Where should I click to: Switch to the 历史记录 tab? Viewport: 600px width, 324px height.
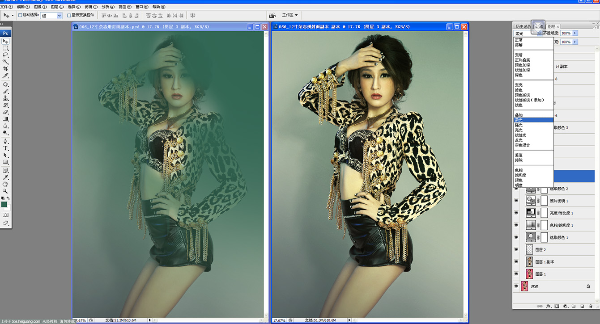tap(523, 27)
